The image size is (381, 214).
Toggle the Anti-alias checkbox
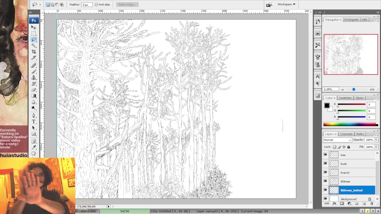pos(96,4)
